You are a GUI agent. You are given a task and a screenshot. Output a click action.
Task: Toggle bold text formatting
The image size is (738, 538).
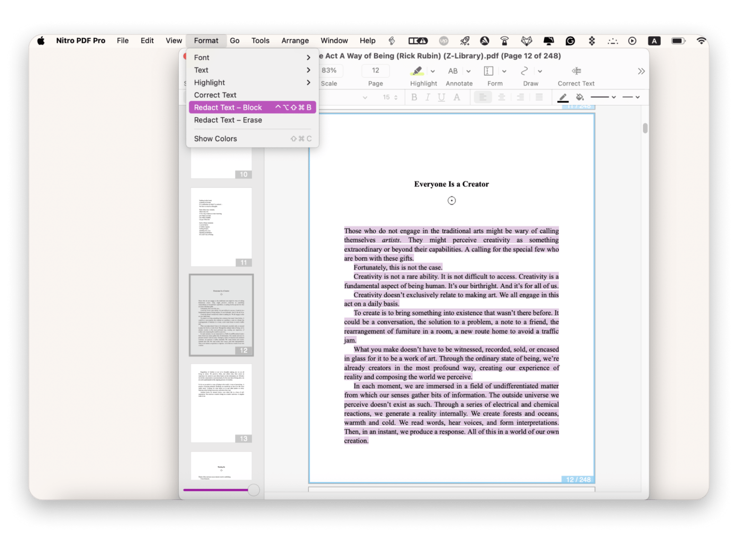(x=414, y=97)
